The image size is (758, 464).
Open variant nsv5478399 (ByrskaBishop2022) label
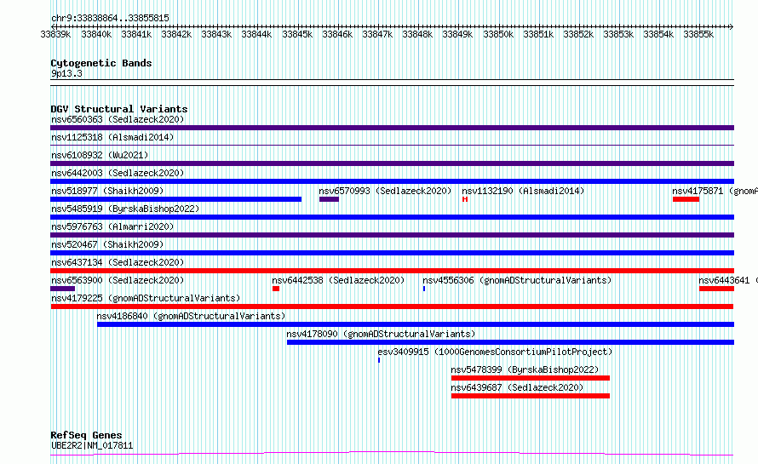525,369
